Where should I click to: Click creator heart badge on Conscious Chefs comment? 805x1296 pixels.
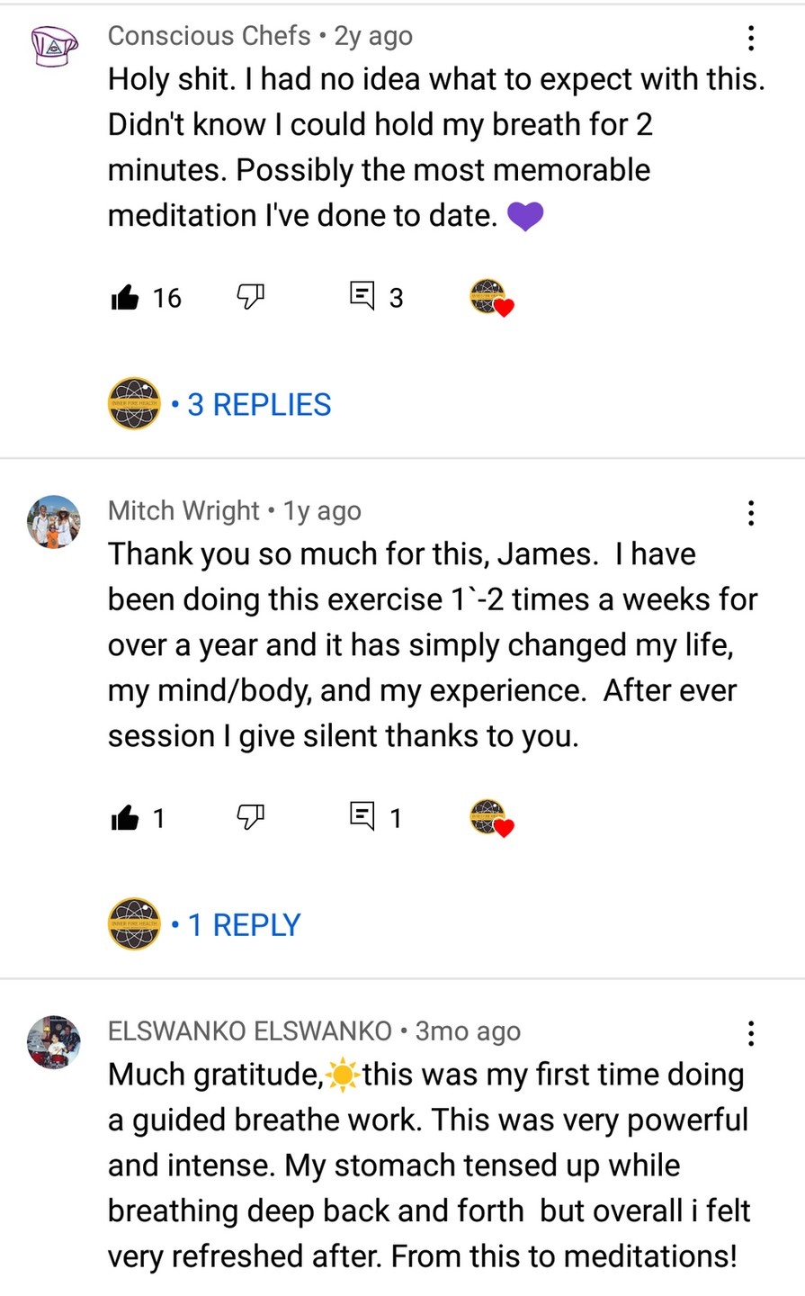pyautogui.click(x=491, y=297)
